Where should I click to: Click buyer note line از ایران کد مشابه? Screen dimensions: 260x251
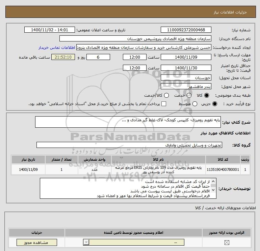pos(177,182)
